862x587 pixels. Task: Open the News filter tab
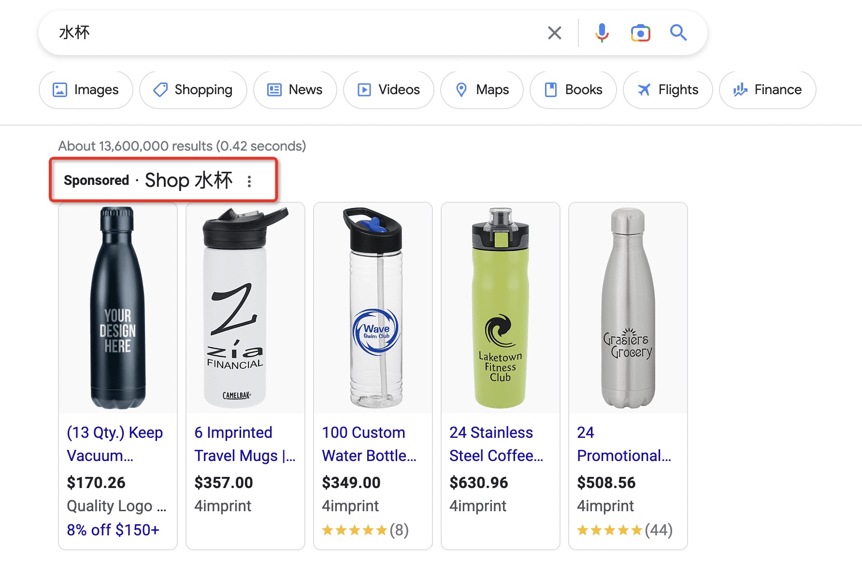point(295,90)
